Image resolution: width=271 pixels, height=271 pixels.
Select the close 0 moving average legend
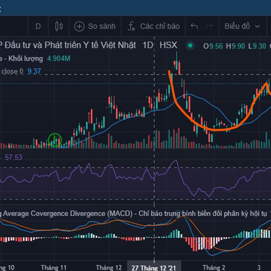coord(13,71)
